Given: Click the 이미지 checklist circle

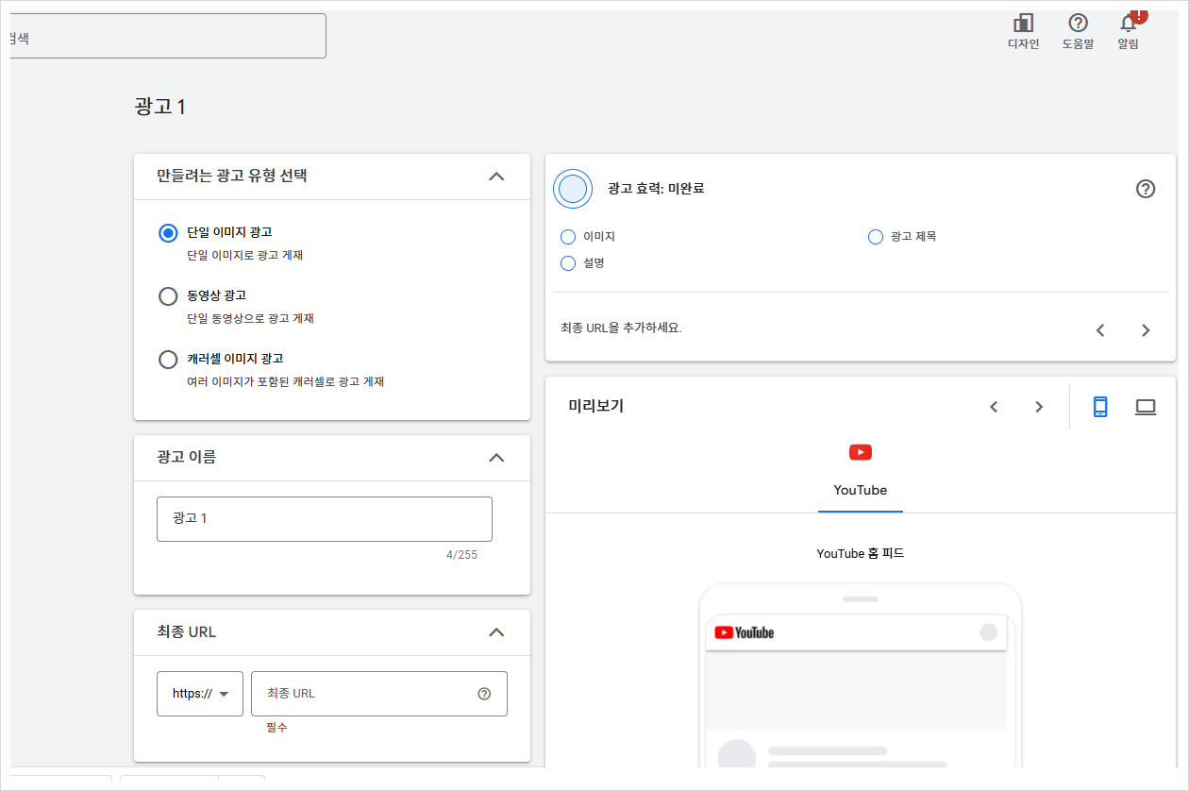Looking at the screenshot, I should [568, 237].
